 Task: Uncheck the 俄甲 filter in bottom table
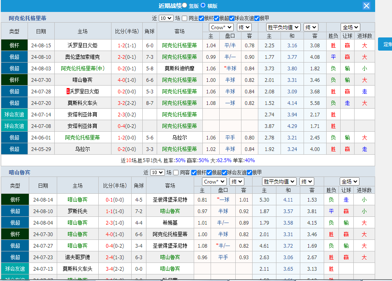pyautogui.click(x=249, y=173)
